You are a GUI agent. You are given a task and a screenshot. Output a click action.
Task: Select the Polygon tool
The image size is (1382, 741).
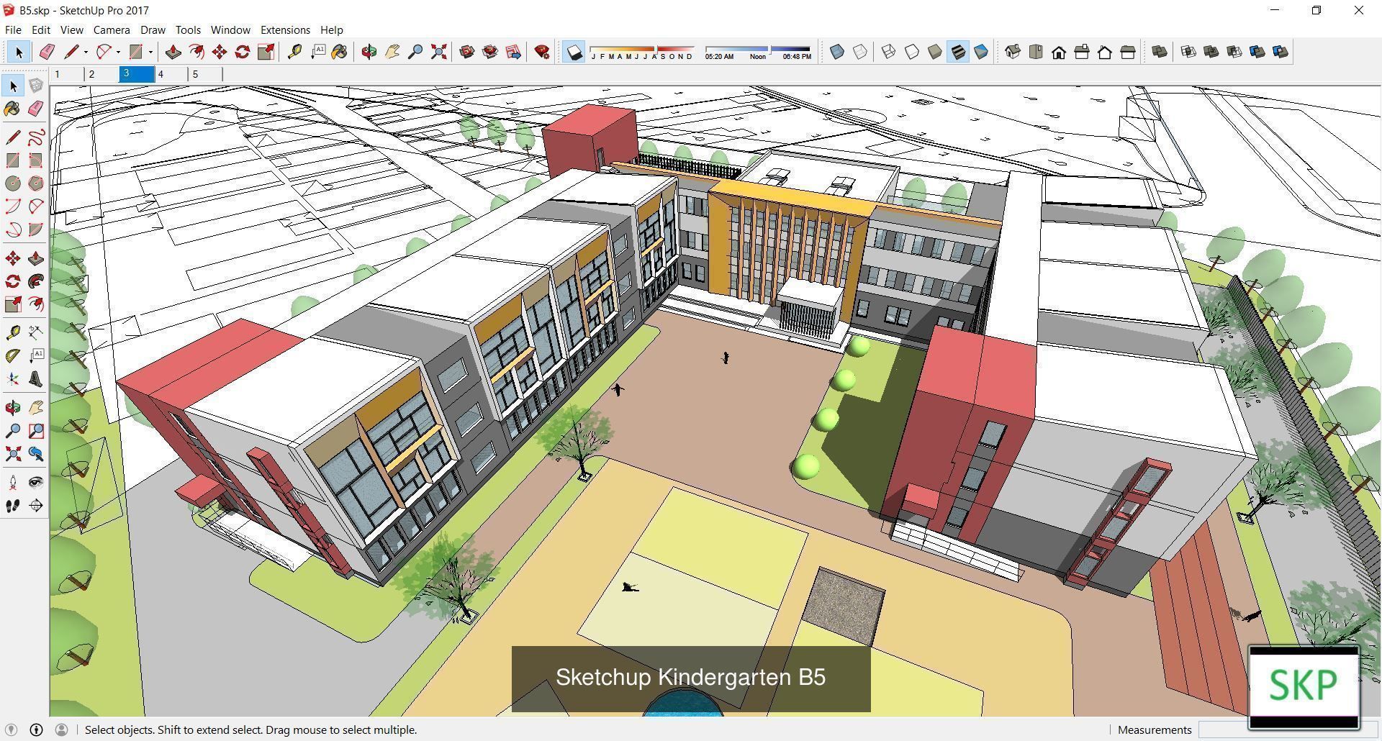pos(35,183)
